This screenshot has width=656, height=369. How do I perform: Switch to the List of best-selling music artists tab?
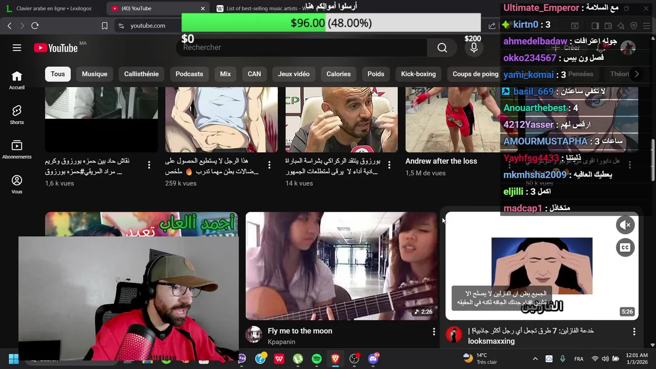(265, 8)
